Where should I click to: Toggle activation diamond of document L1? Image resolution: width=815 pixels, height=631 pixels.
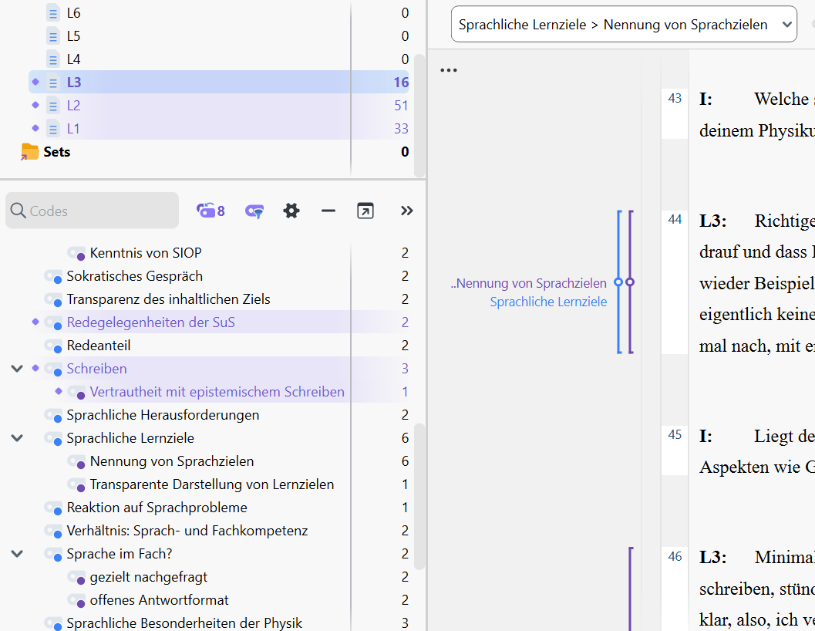[x=35, y=127]
